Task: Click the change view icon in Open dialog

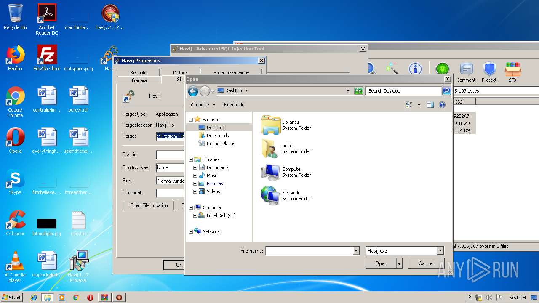Action: [409, 105]
